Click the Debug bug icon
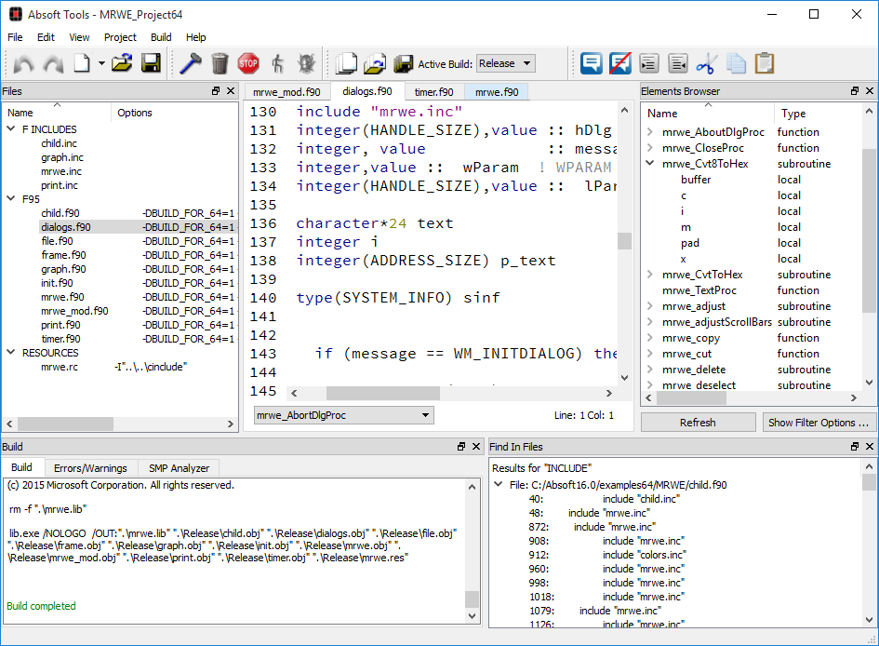This screenshot has width=879, height=646. (306, 63)
